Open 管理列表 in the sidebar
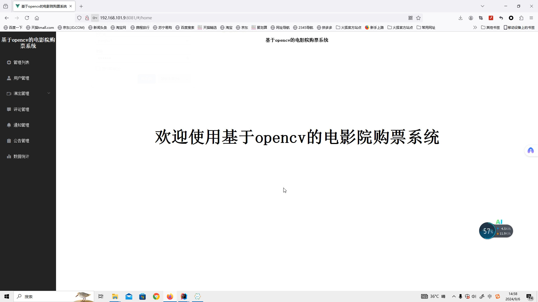Viewport: 538px width, 302px height. pyautogui.click(x=28, y=62)
